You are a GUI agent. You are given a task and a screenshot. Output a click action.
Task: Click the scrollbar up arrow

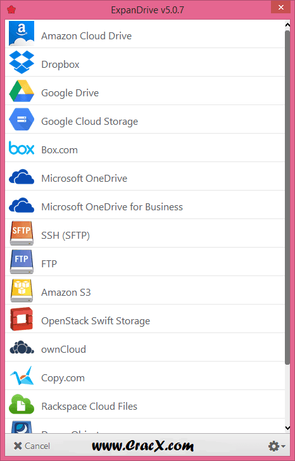click(287, 25)
